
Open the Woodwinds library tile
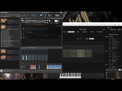coord(10,20)
